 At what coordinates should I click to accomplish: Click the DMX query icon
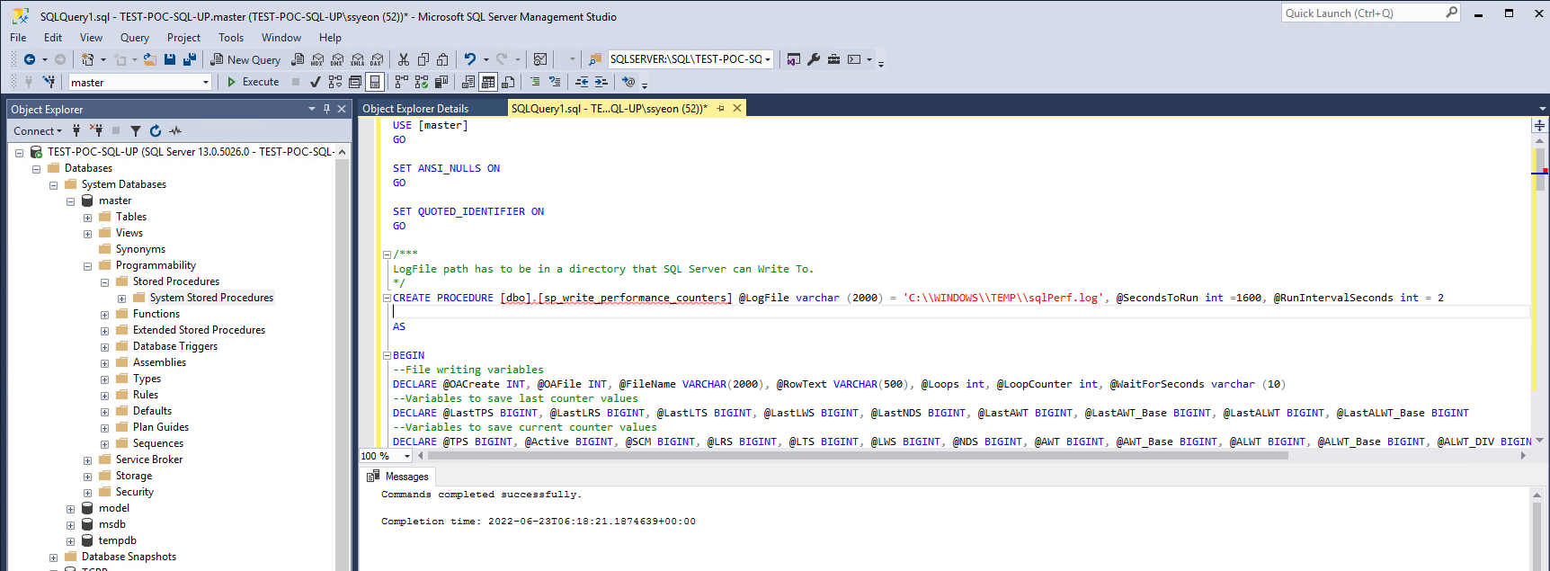pos(337,59)
